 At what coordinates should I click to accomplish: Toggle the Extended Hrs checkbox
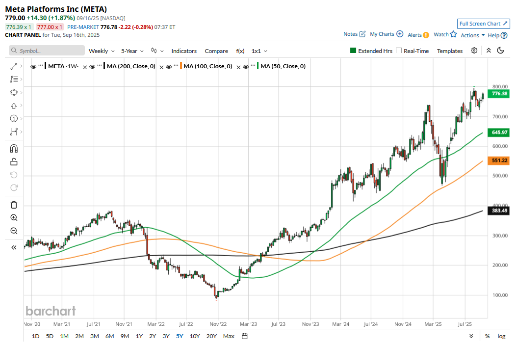pos(353,51)
